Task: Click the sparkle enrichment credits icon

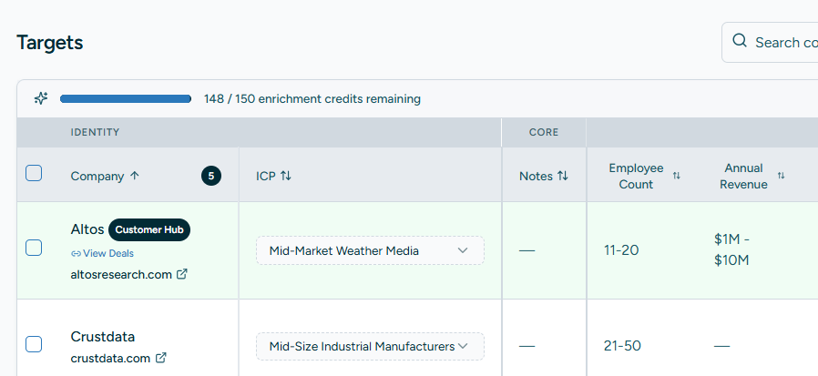Action: [41, 98]
